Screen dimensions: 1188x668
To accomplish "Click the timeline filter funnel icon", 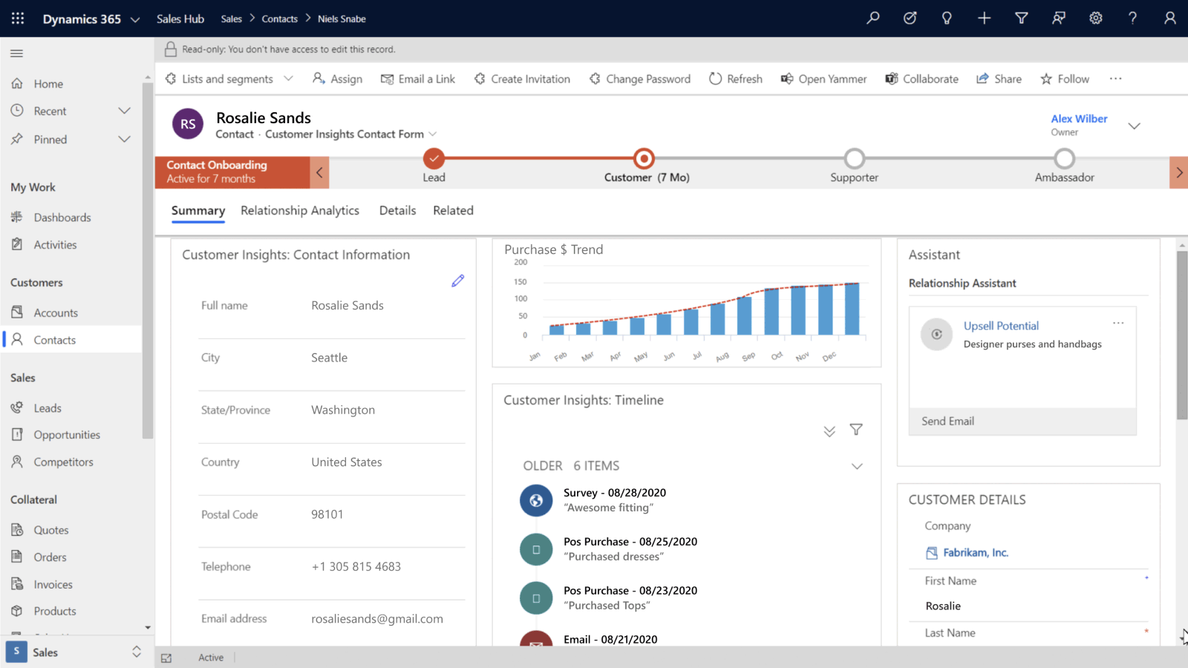I will click(856, 430).
